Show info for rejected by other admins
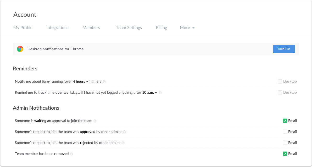 pyautogui.click(x=123, y=143)
